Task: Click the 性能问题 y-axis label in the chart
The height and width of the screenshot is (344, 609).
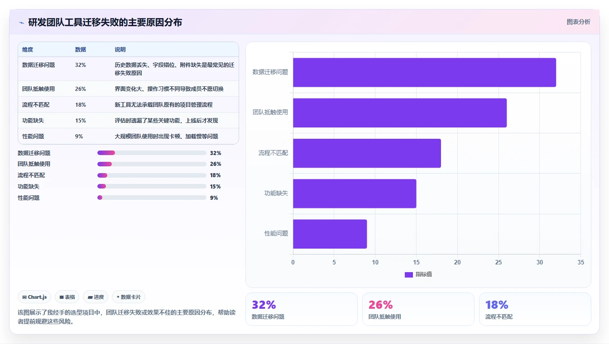Action: click(276, 233)
